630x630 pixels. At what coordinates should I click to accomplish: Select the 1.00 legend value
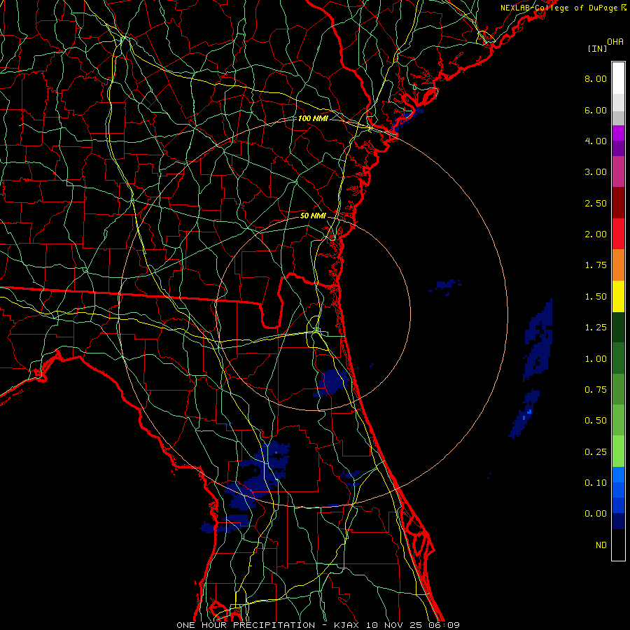pos(596,359)
